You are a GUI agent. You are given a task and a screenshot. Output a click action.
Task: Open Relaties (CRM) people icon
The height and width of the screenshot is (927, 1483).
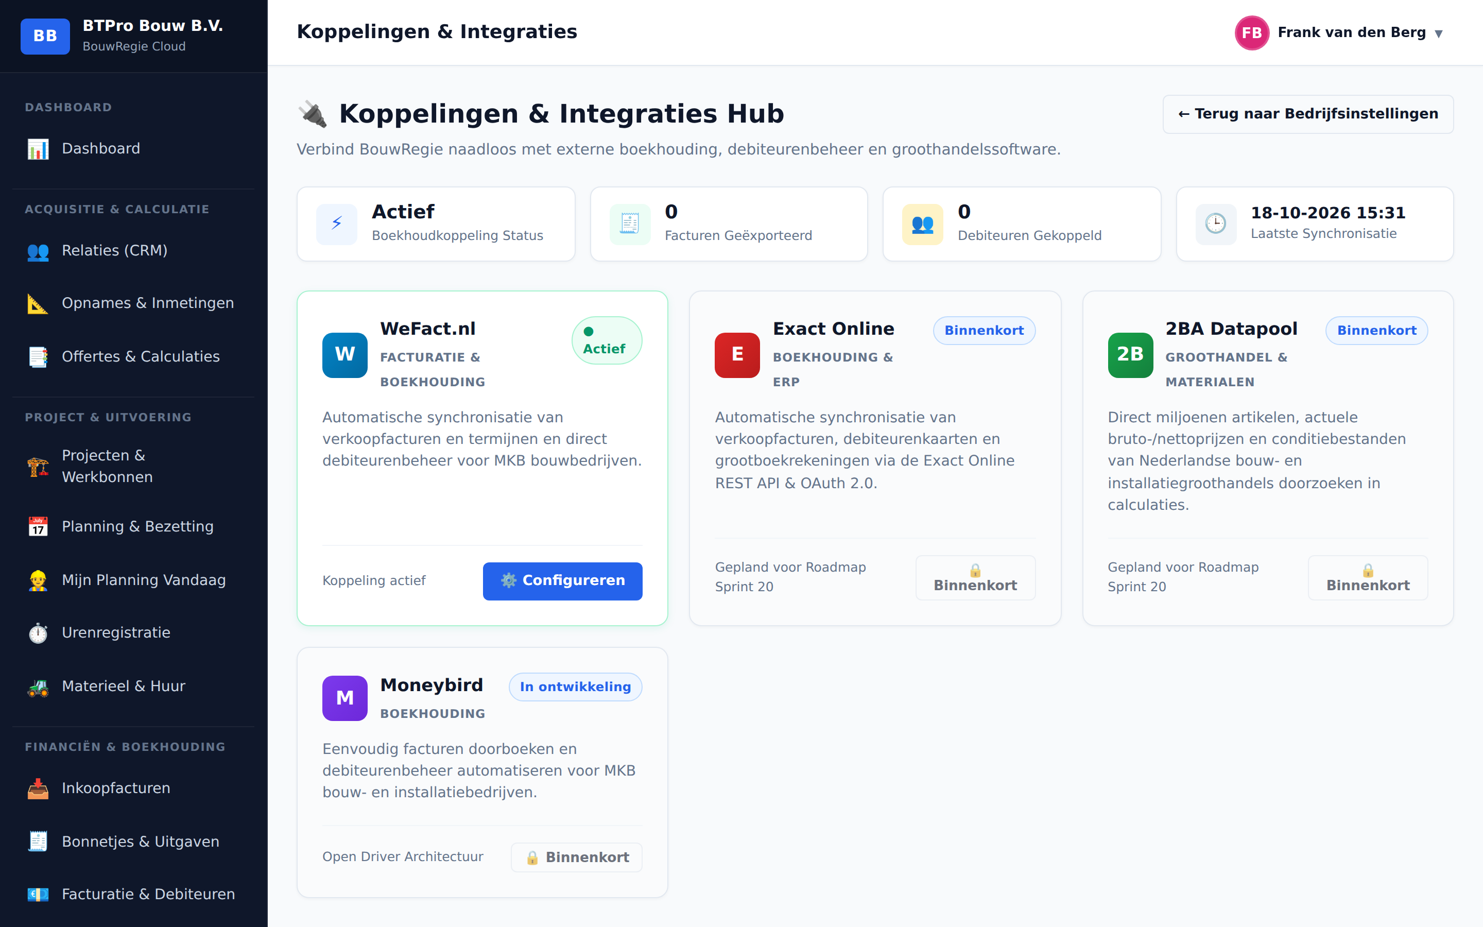[x=38, y=251]
